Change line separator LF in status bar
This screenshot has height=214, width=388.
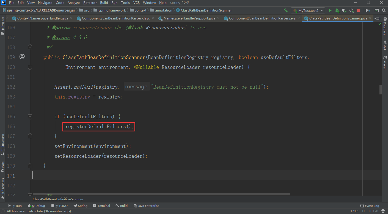(364, 211)
